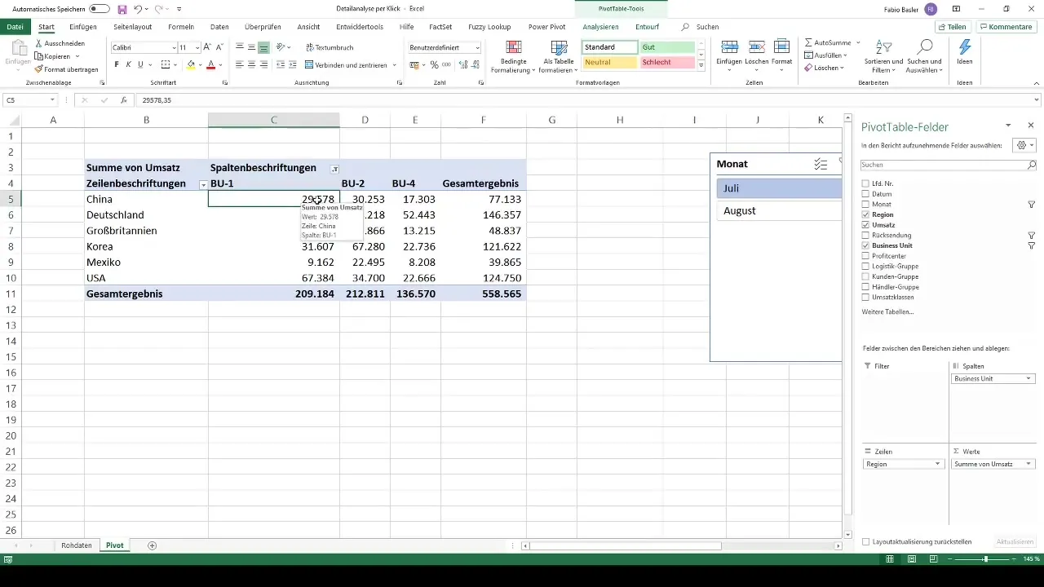
Task: Apply thousands separator format (000)
Action: click(x=445, y=64)
